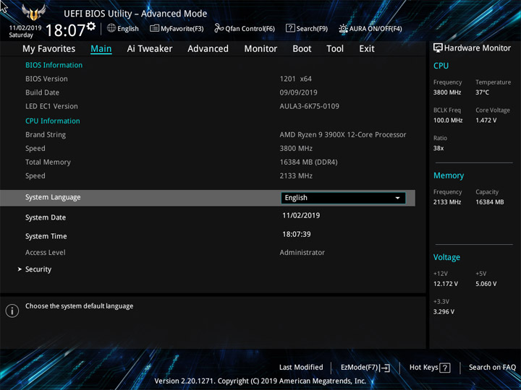Open MyFavorite(F3) list icon

tap(154, 28)
